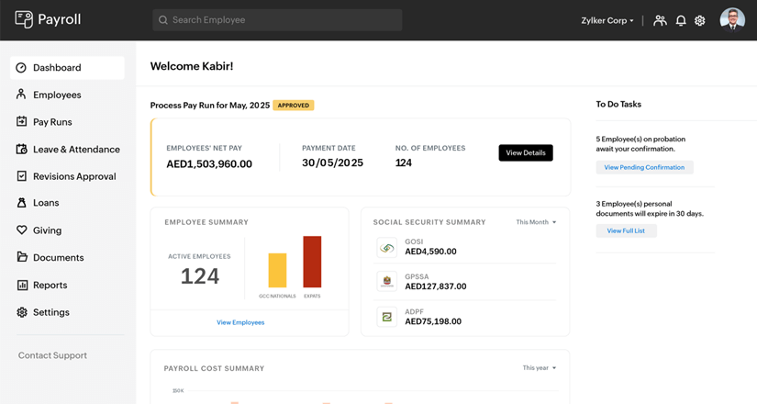Click the Payroll logo icon

(x=24, y=19)
